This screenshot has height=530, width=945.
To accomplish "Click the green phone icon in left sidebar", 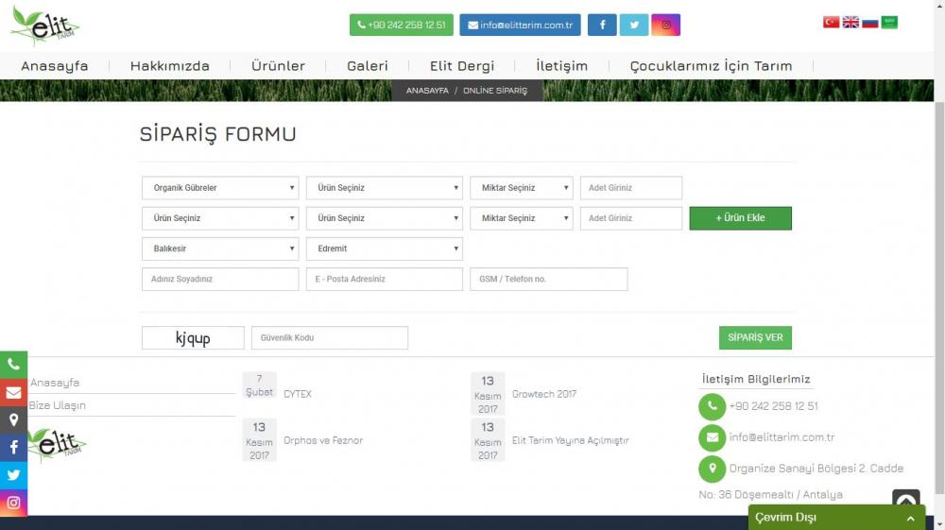I will (13, 365).
